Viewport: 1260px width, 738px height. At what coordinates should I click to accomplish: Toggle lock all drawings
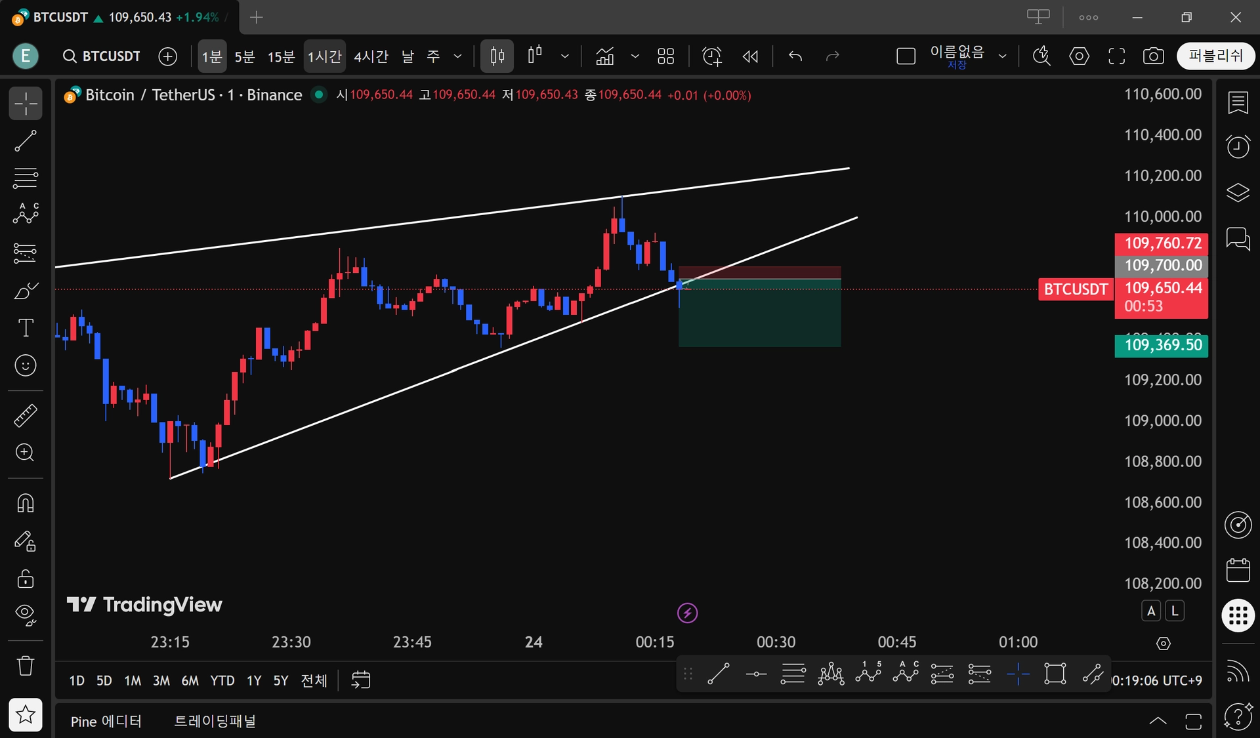pyautogui.click(x=26, y=579)
